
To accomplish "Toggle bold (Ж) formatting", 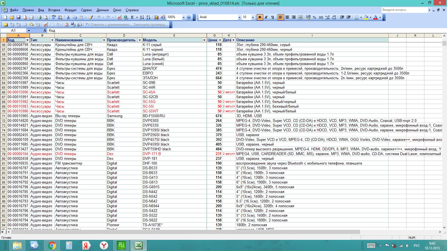I will coord(260,17).
